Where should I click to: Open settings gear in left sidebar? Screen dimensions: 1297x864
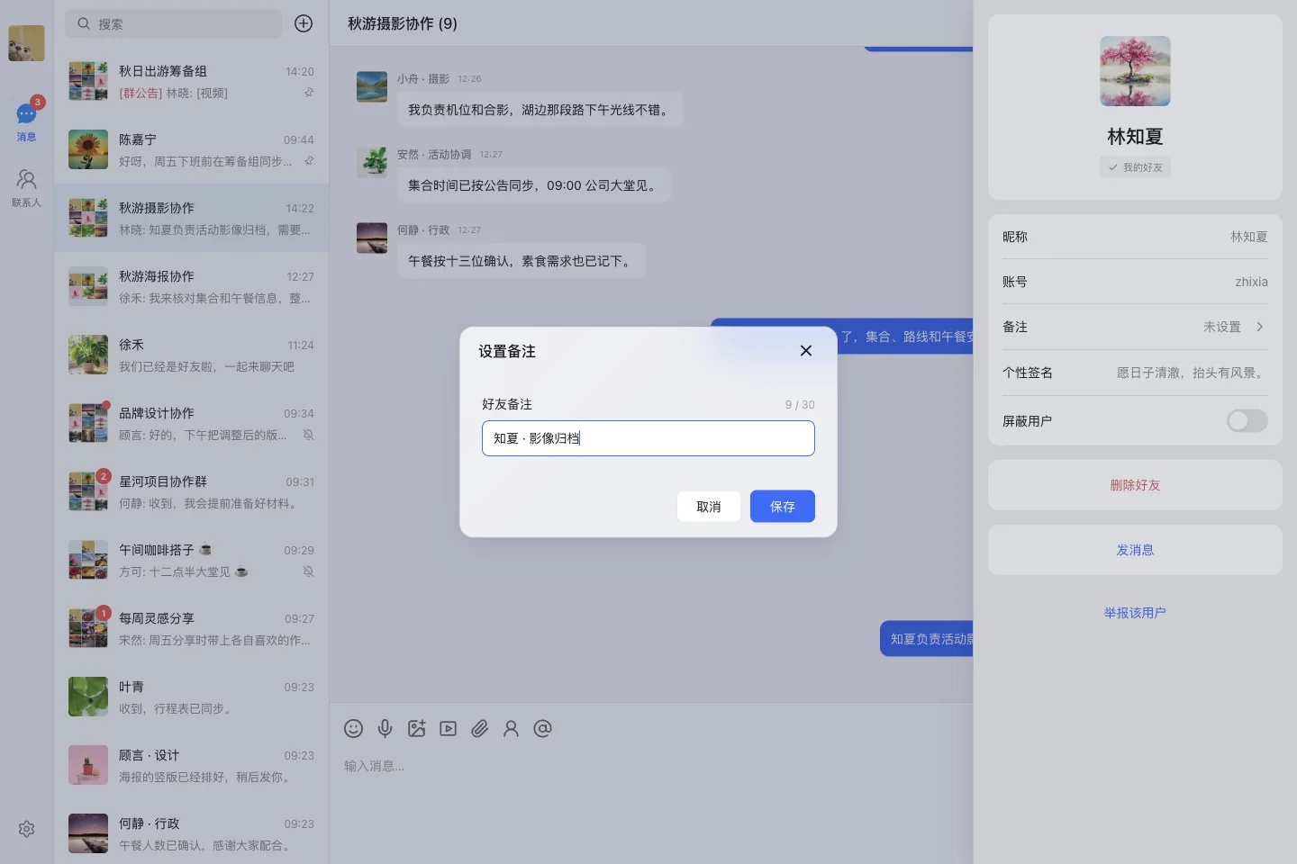click(26, 829)
